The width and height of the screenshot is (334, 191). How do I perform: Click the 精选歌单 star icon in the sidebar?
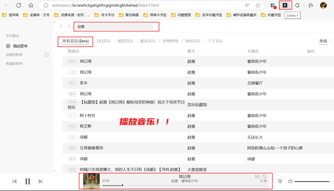[8, 46]
